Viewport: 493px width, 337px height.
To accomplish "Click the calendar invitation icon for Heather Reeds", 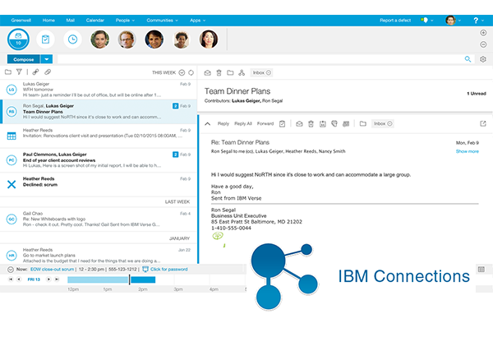I will point(12,136).
